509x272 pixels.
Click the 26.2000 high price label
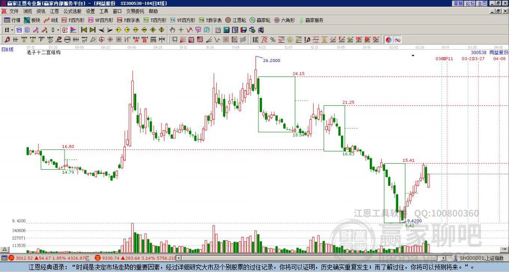[x=271, y=60]
